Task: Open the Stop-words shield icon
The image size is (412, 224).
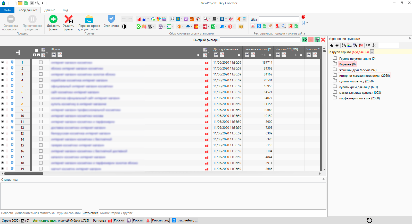Action: [111, 19]
